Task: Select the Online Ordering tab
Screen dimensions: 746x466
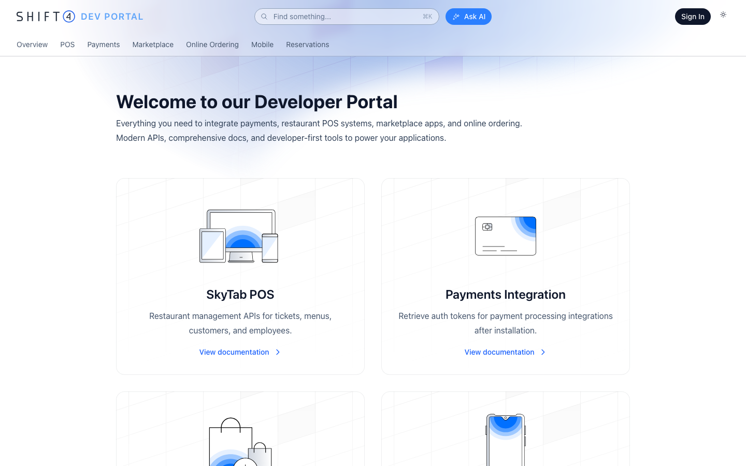Action: [x=212, y=45]
